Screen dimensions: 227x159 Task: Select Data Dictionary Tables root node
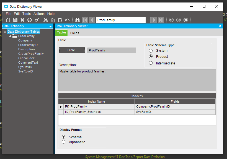pos(24,32)
